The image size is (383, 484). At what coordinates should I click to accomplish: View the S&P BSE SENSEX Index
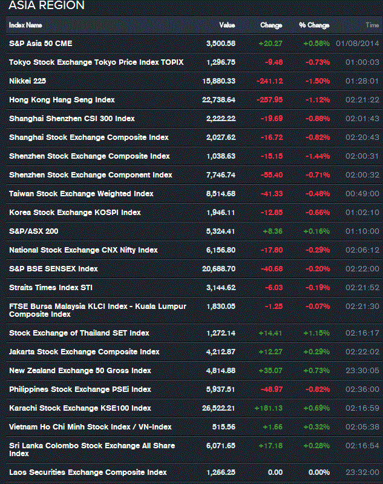(53, 269)
